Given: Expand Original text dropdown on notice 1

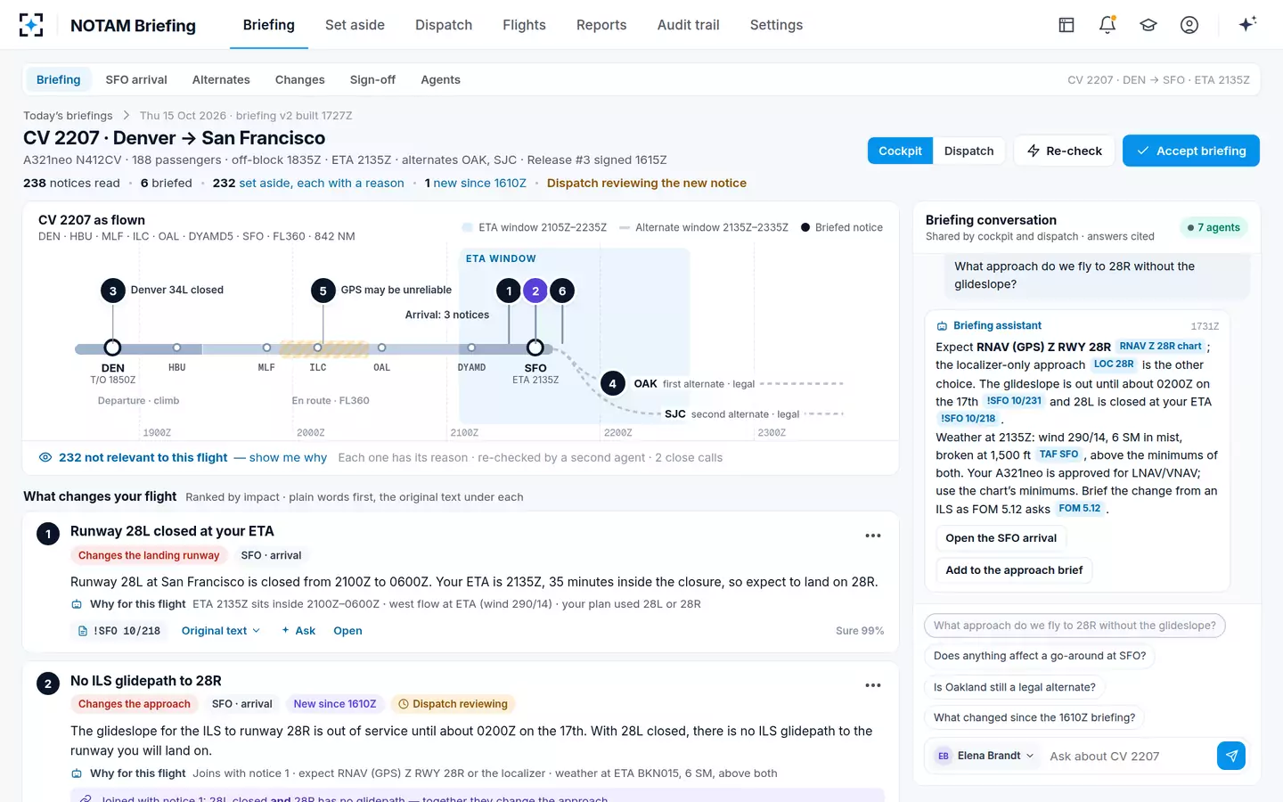Looking at the screenshot, I should (221, 631).
